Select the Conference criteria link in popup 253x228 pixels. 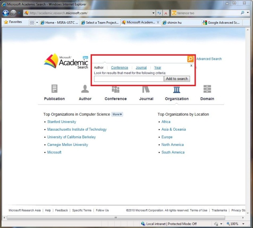(x=119, y=68)
